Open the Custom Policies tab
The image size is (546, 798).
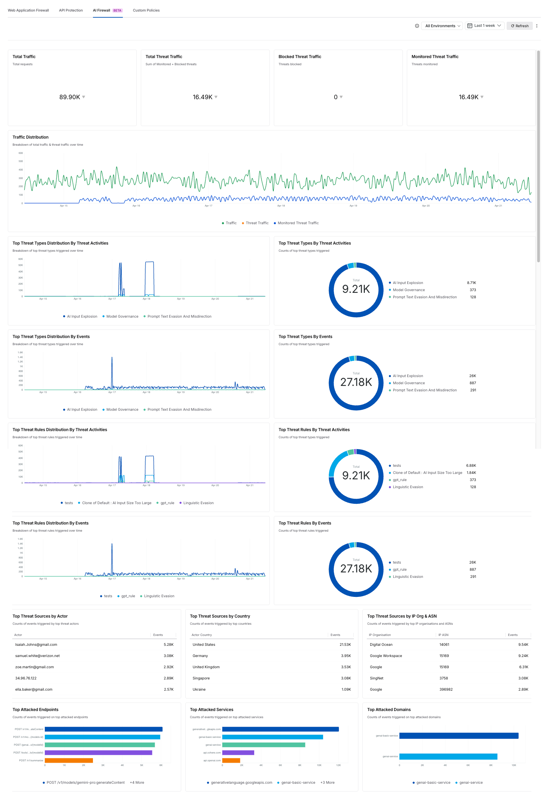click(x=147, y=10)
